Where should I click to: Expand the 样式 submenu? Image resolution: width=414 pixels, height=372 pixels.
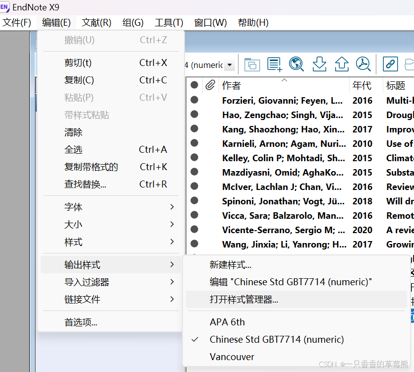click(111, 242)
